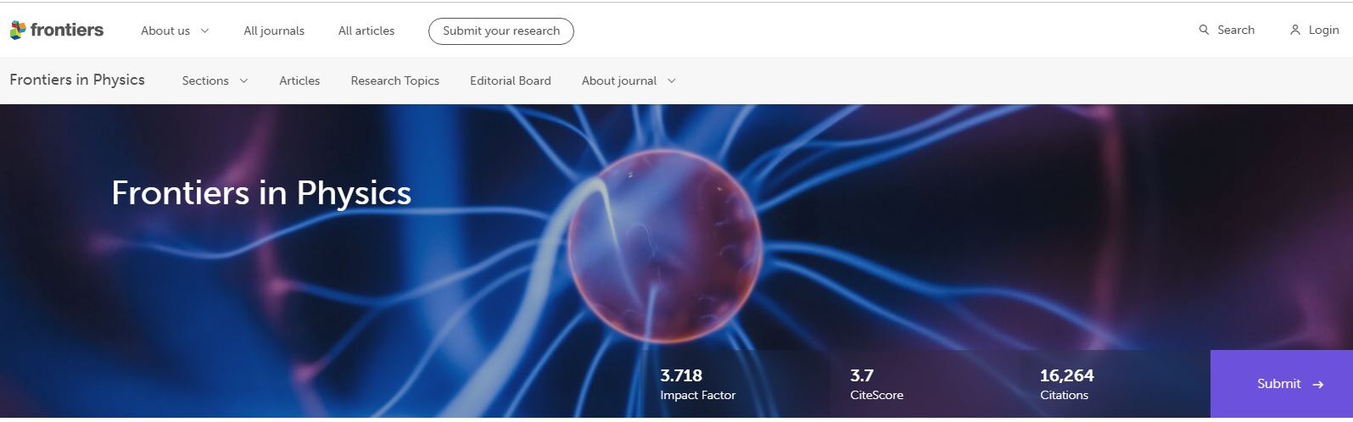Select the 3.7 CiteScore metric
Viewport: 1353px width, 422px height.
[x=876, y=384]
